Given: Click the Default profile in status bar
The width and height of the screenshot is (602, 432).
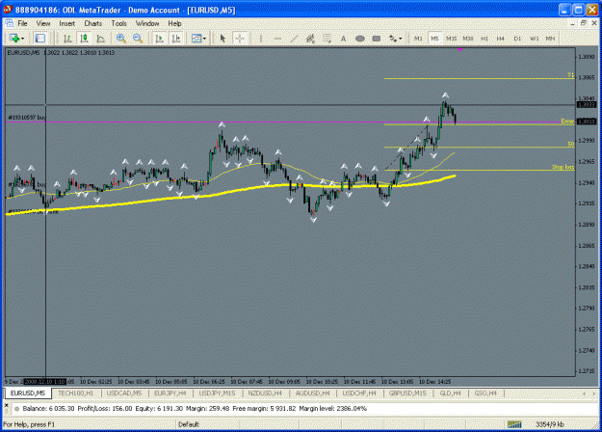Looking at the screenshot, I should [x=189, y=424].
